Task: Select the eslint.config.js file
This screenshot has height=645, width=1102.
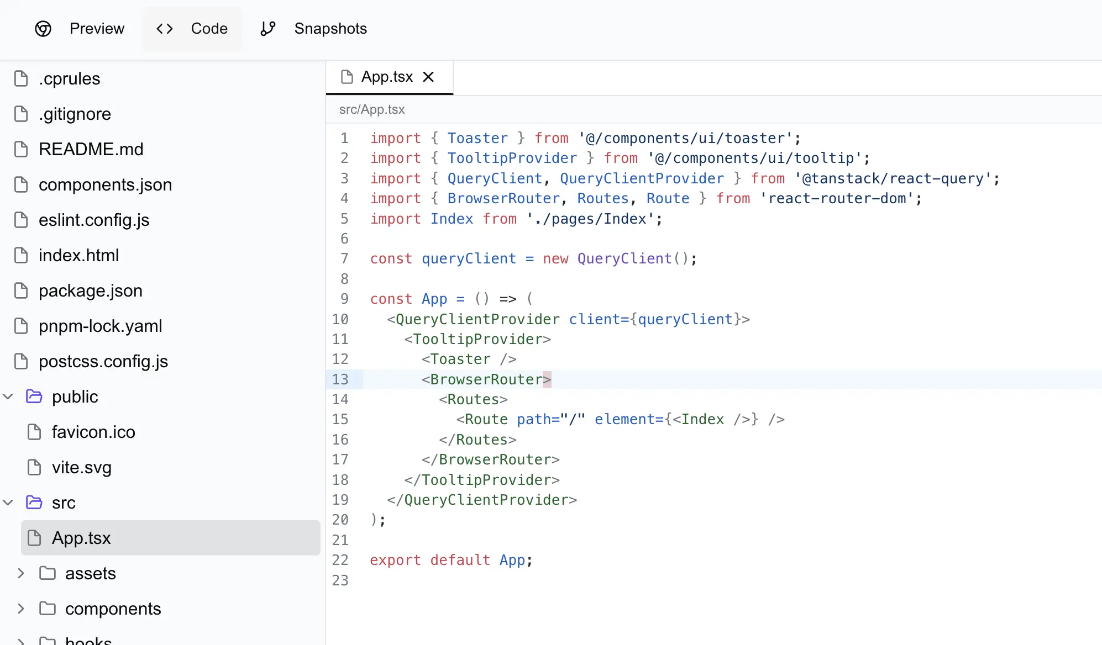Action: (94, 220)
